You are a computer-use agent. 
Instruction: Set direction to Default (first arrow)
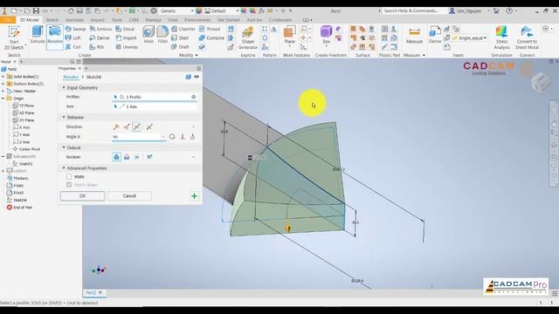tap(116, 126)
